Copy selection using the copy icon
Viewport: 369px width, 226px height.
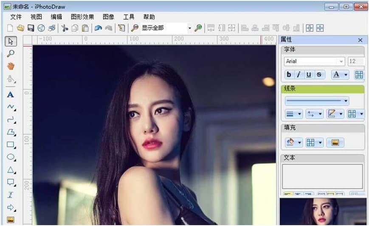click(x=75, y=28)
